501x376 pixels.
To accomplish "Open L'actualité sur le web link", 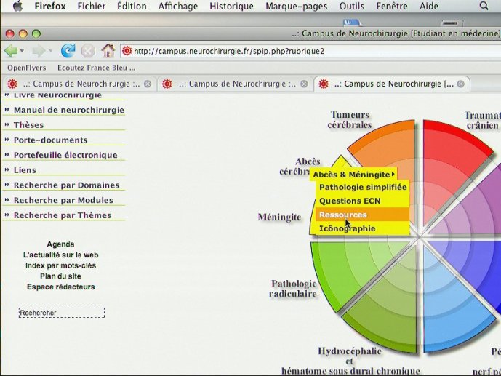I will [x=60, y=255].
